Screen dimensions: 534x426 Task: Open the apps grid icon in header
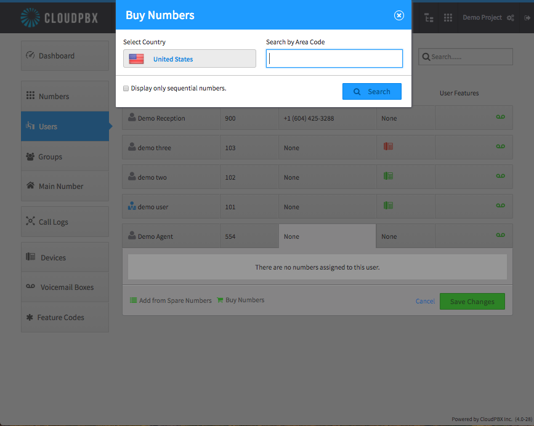pos(448,18)
